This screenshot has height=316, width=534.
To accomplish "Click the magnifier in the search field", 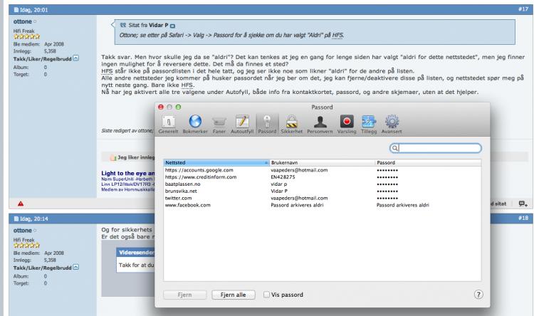I will [x=394, y=148].
